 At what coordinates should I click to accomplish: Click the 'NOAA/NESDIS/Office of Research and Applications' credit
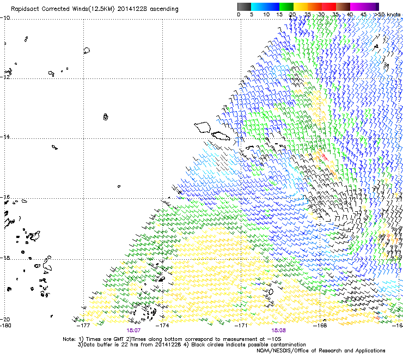pyautogui.click(x=321, y=351)
